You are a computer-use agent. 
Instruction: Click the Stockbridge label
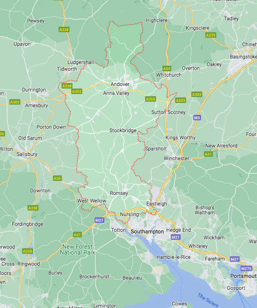click(123, 130)
